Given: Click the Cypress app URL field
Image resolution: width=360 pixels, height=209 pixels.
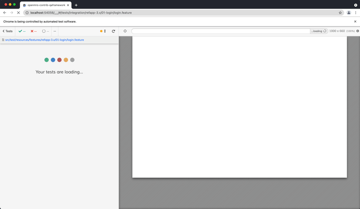Looking at the screenshot, I should point(221,31).
